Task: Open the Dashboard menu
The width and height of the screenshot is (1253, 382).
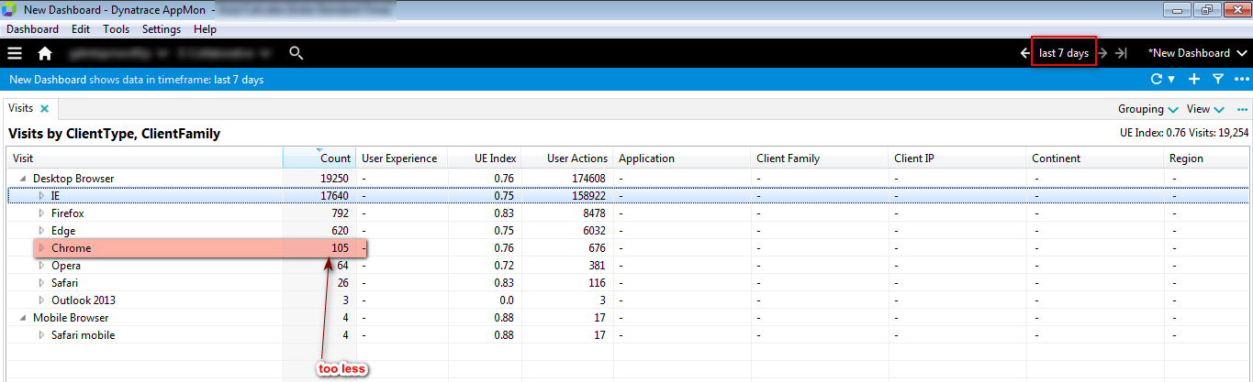Action: tap(32, 29)
